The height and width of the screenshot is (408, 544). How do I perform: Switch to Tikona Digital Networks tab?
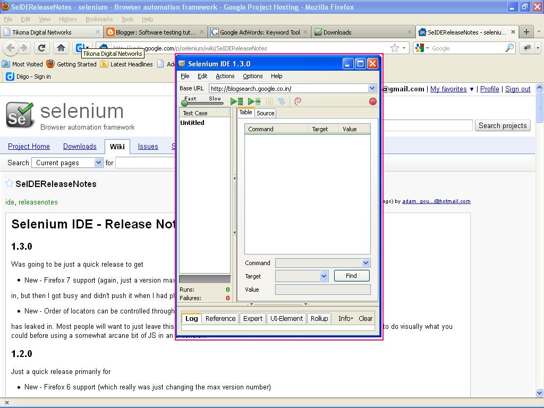(x=52, y=32)
